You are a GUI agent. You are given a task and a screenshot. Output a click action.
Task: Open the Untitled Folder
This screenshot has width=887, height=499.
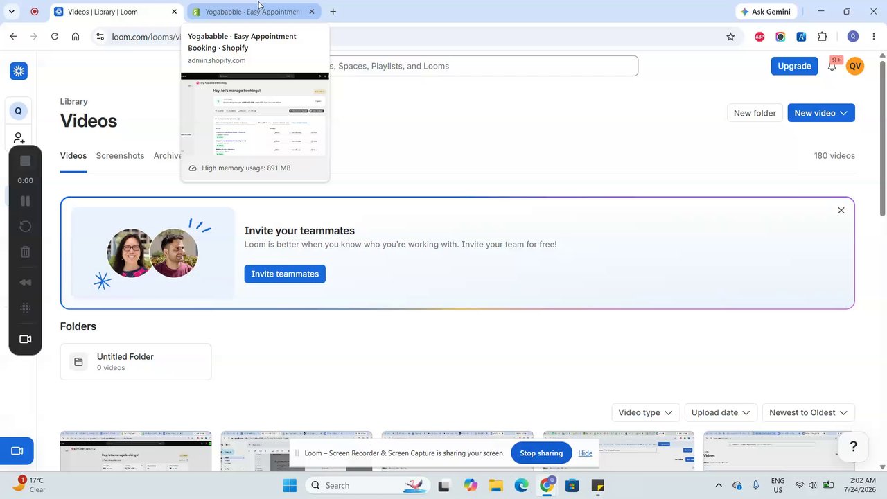[136, 362]
